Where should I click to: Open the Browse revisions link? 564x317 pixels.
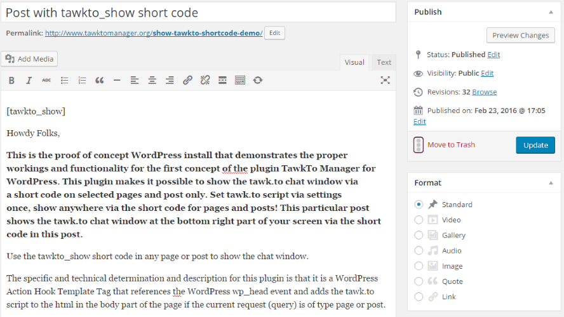pos(484,92)
